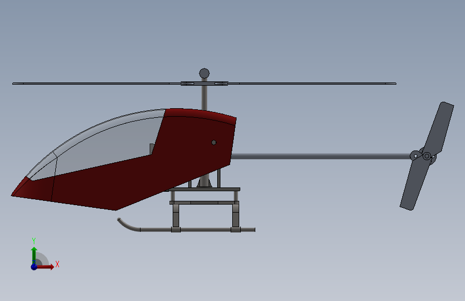Select the long tail boom tube
The width and height of the screenshot is (465, 301).
(x=322, y=156)
